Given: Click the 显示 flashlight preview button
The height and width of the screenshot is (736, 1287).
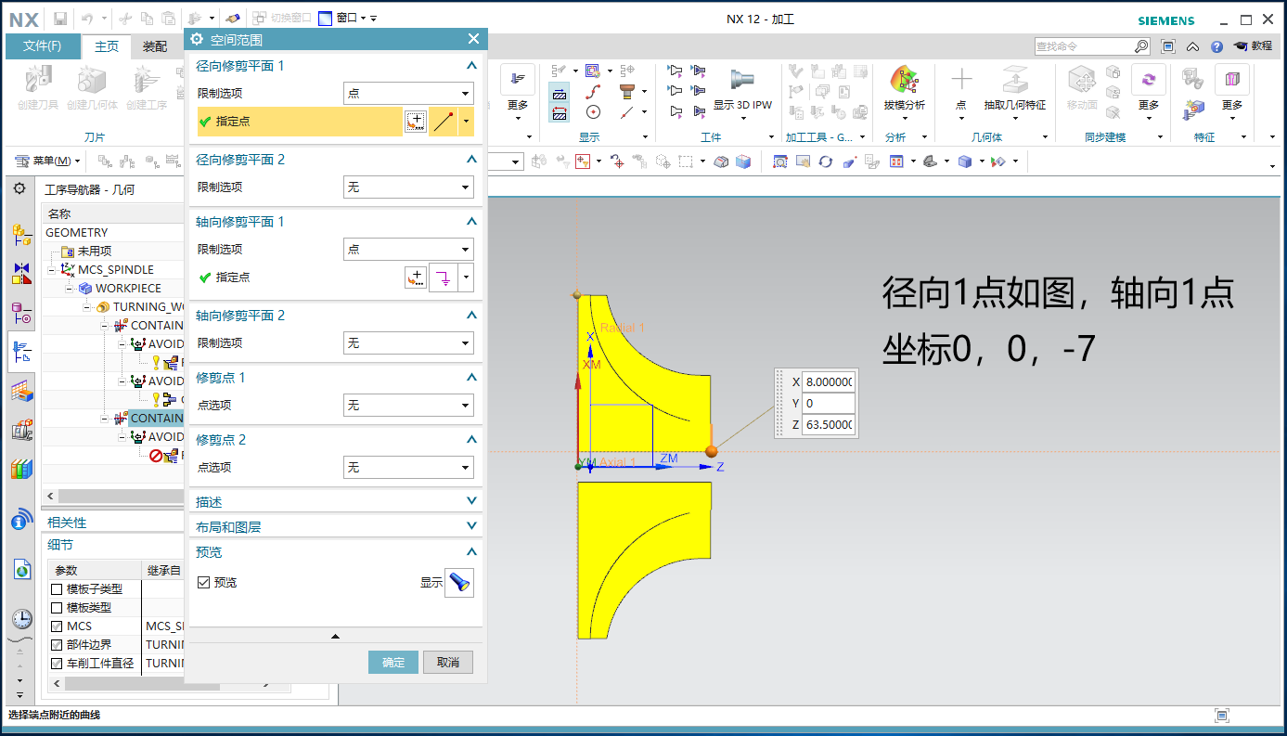Looking at the screenshot, I should point(459,583).
